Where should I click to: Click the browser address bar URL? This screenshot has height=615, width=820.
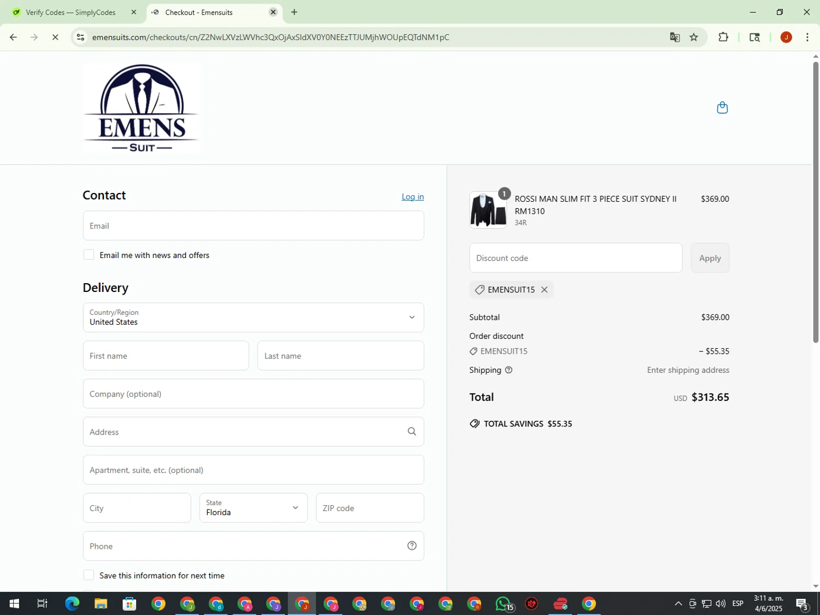(x=271, y=37)
